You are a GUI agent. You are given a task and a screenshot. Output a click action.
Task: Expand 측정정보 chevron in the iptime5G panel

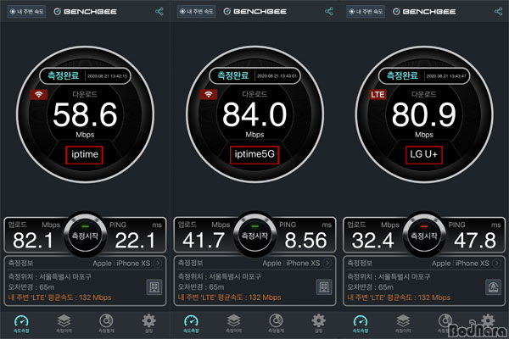pos(328,263)
